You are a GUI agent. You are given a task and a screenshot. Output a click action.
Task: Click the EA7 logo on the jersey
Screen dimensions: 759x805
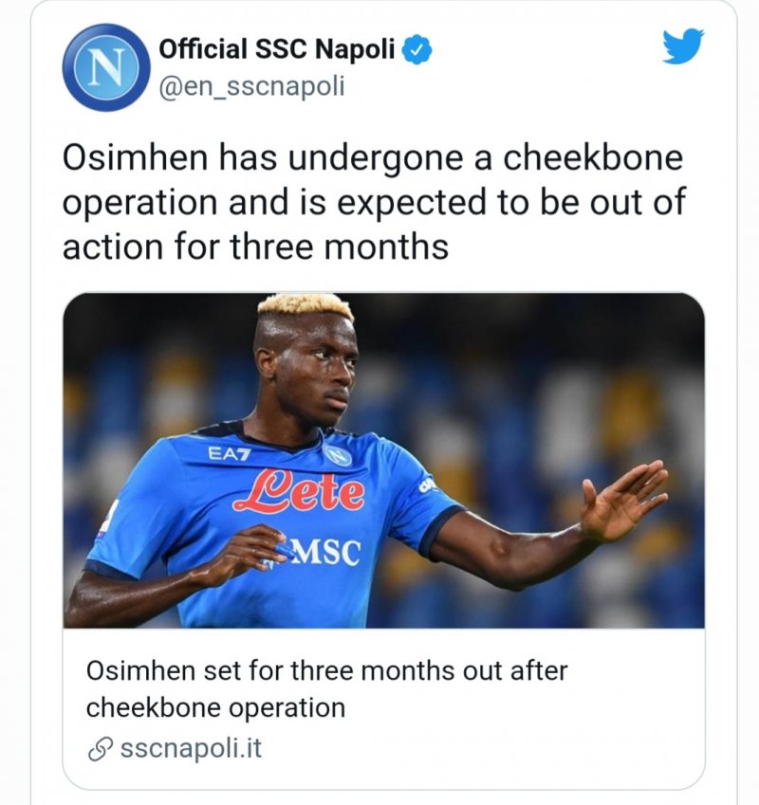230,454
